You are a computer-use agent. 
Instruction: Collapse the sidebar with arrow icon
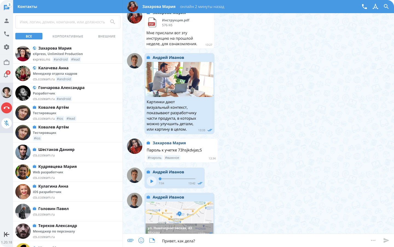point(7,234)
